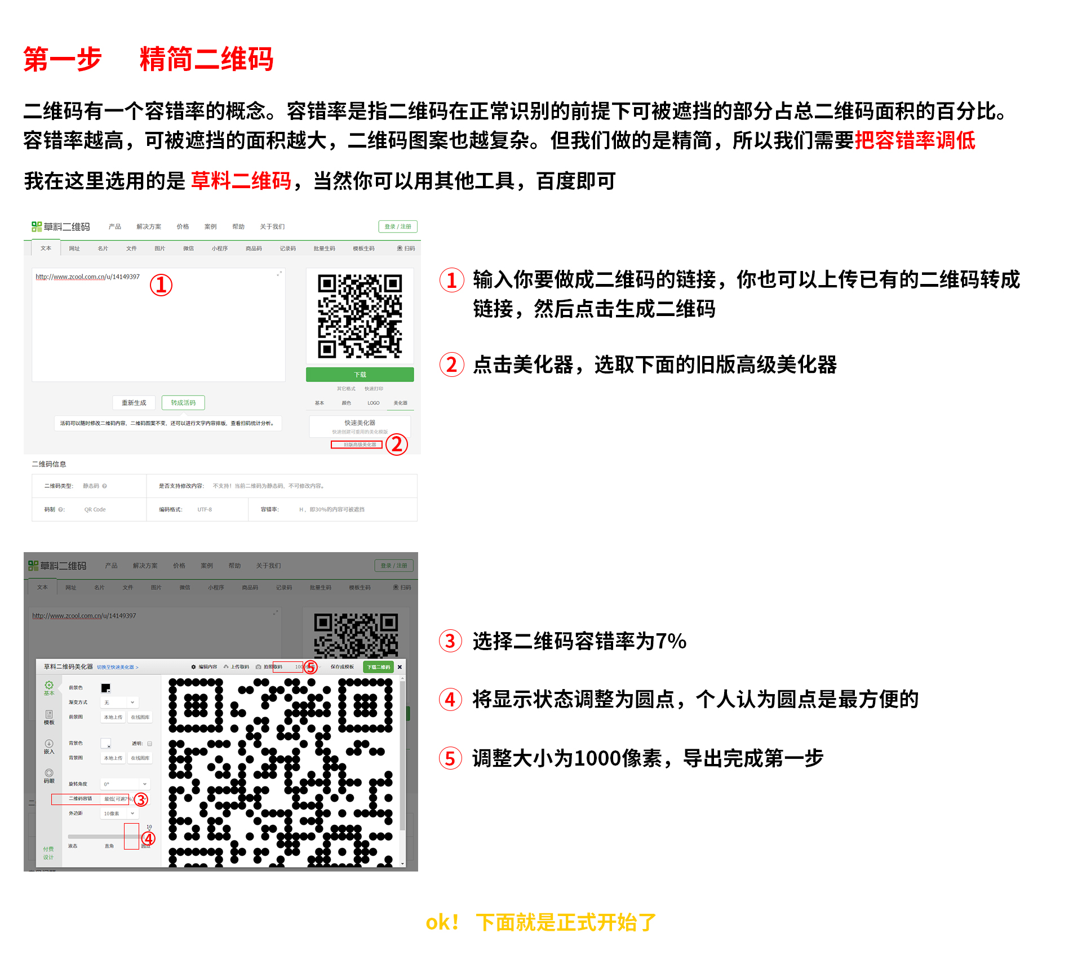Click the 转成活码 button
Viewport: 1082px width, 969px height.
coord(183,403)
